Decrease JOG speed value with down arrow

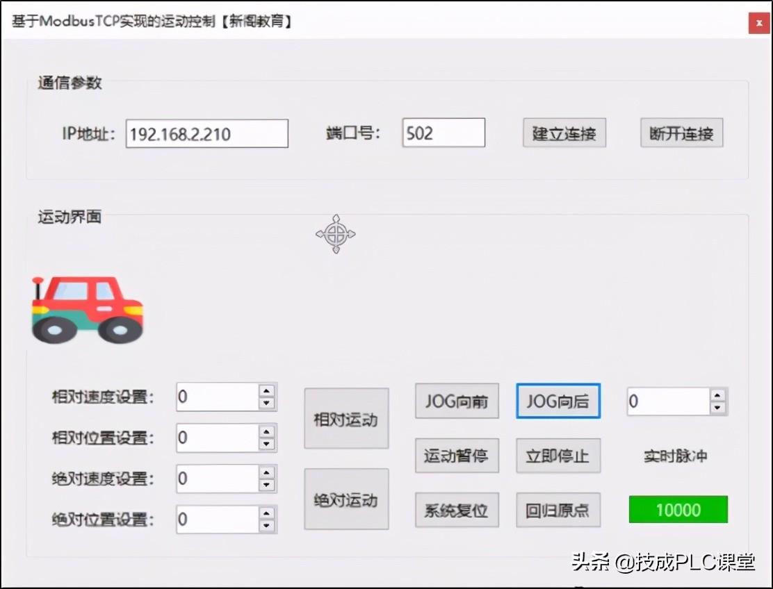coord(718,408)
